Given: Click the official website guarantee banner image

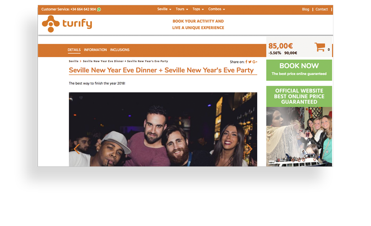Looking at the screenshot, I should (299, 126).
